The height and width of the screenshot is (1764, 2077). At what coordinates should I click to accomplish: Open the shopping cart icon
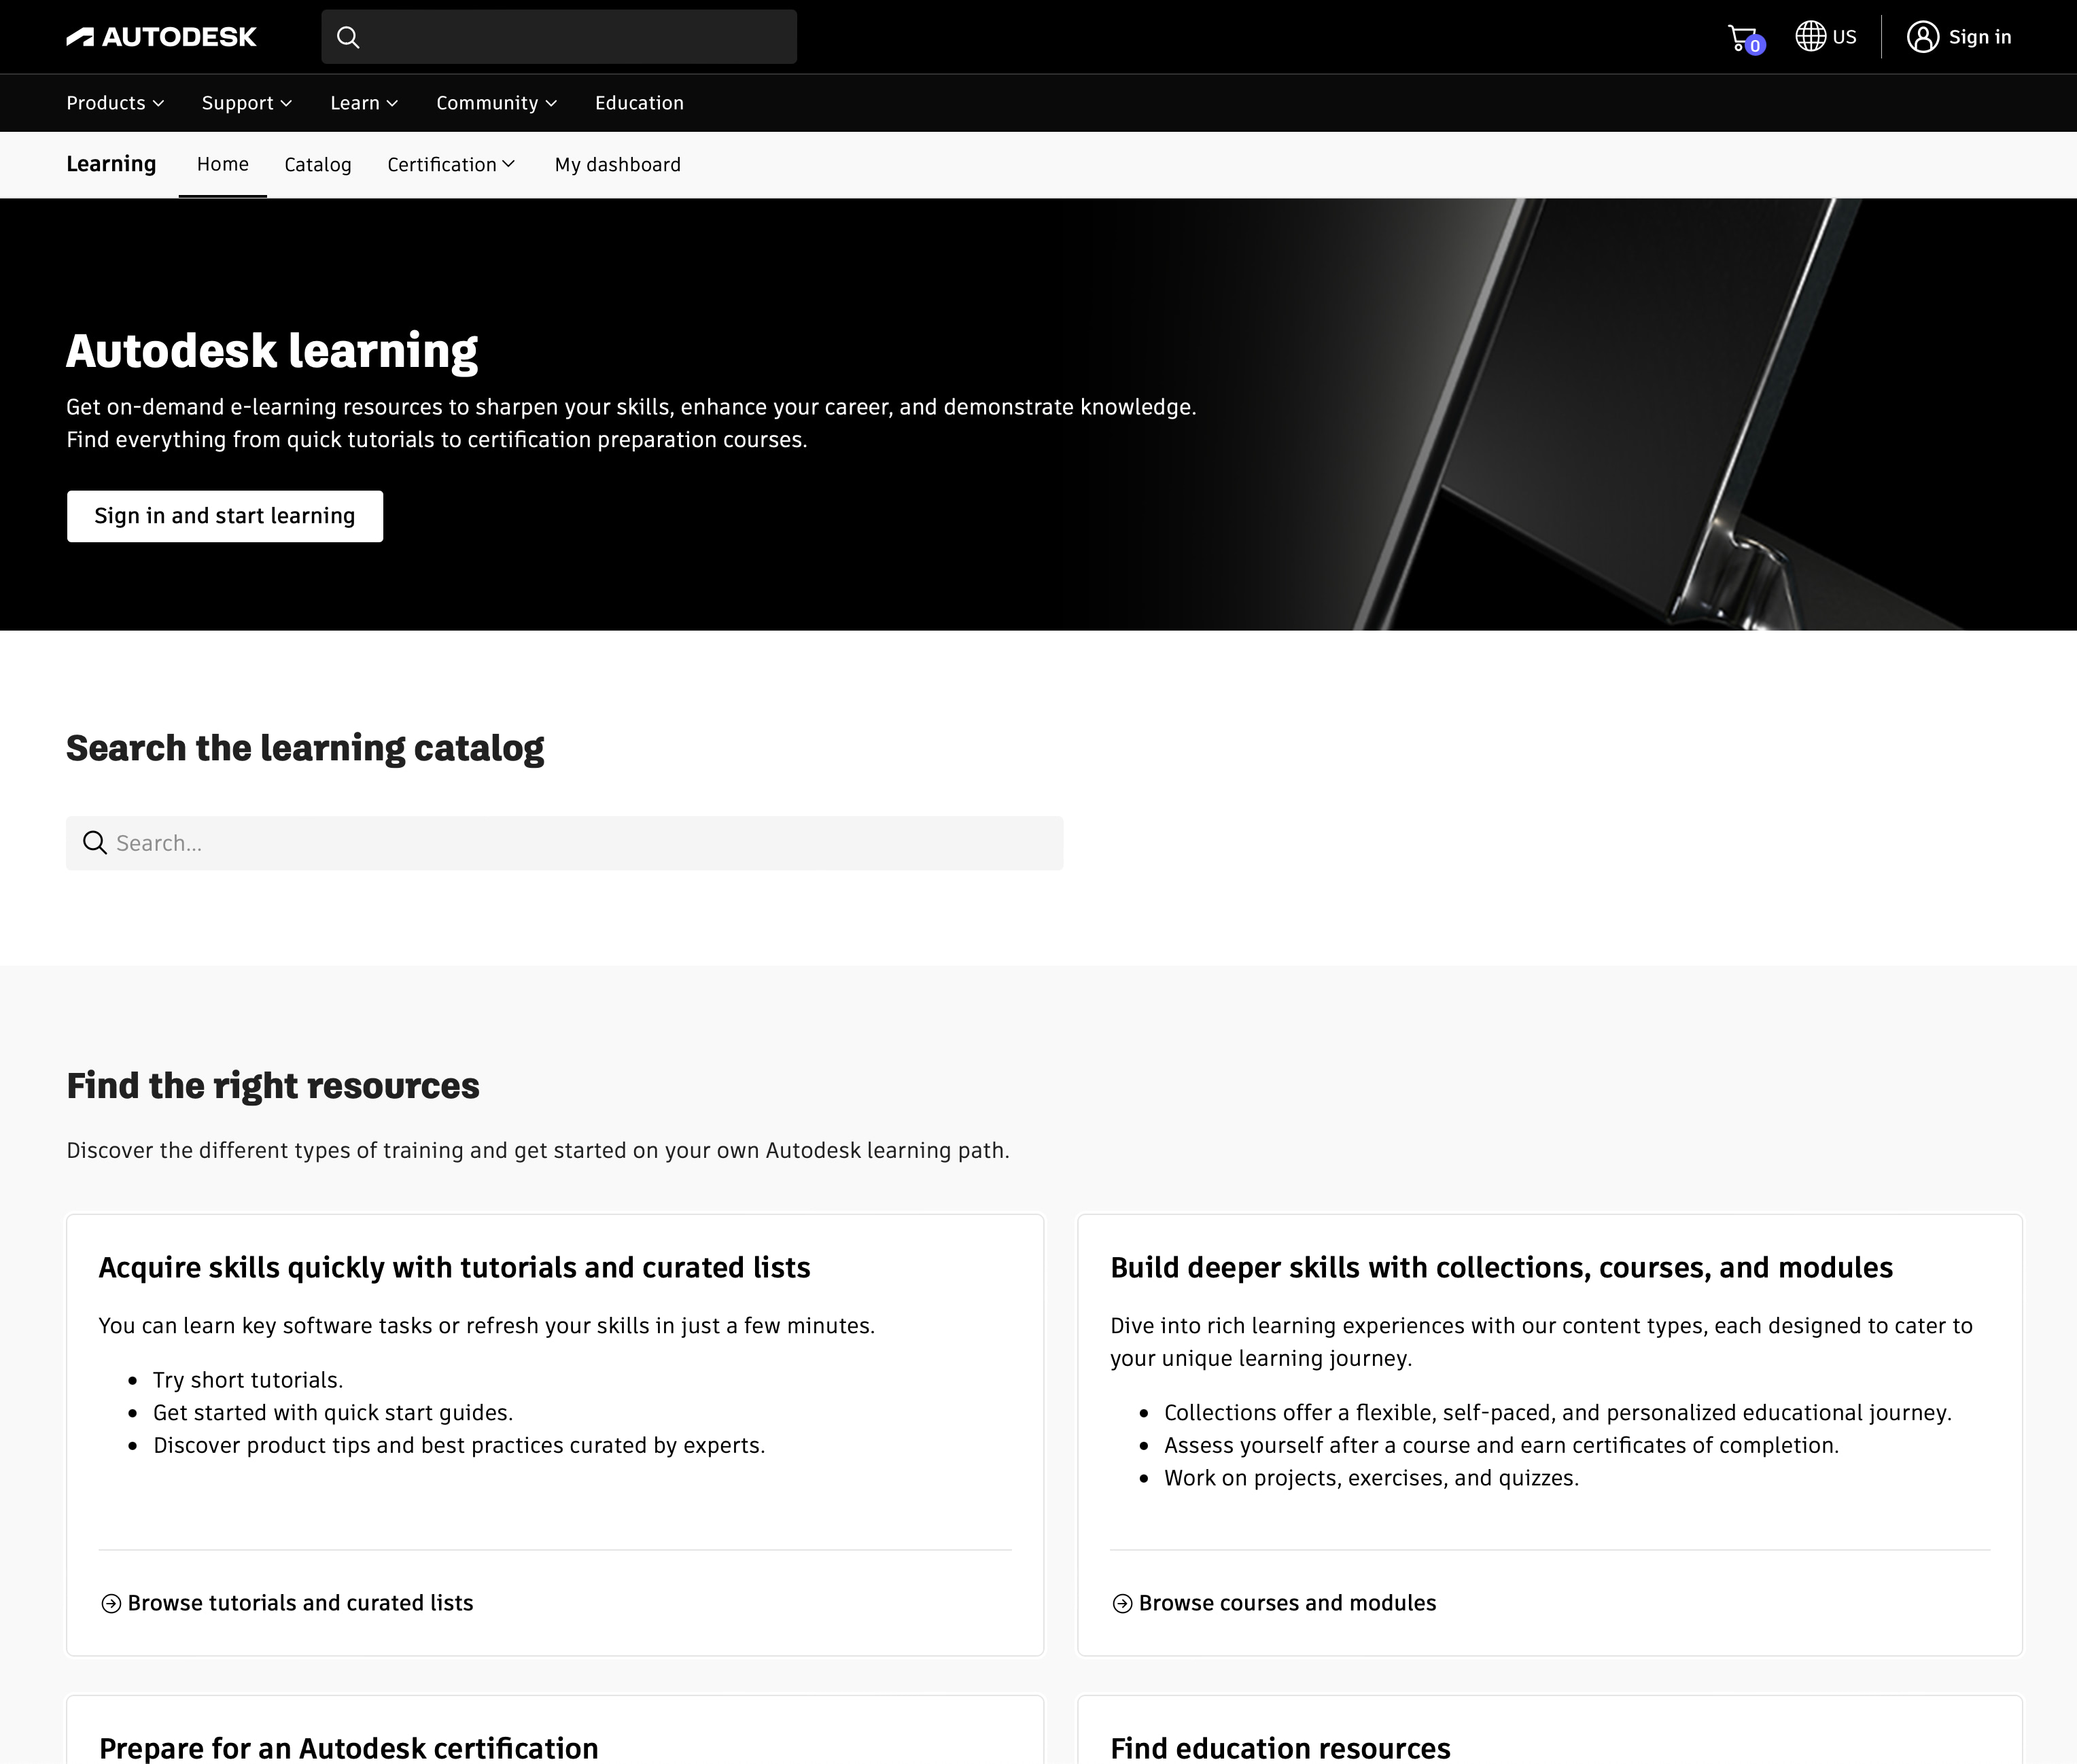click(x=1743, y=38)
